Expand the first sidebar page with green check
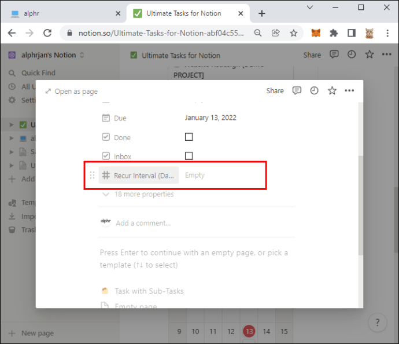Screen dimensions: 399x344 coord(12,125)
